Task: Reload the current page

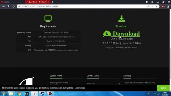Action: [x=14, y=6]
